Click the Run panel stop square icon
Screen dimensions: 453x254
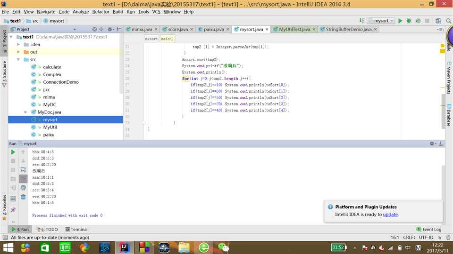point(13,161)
